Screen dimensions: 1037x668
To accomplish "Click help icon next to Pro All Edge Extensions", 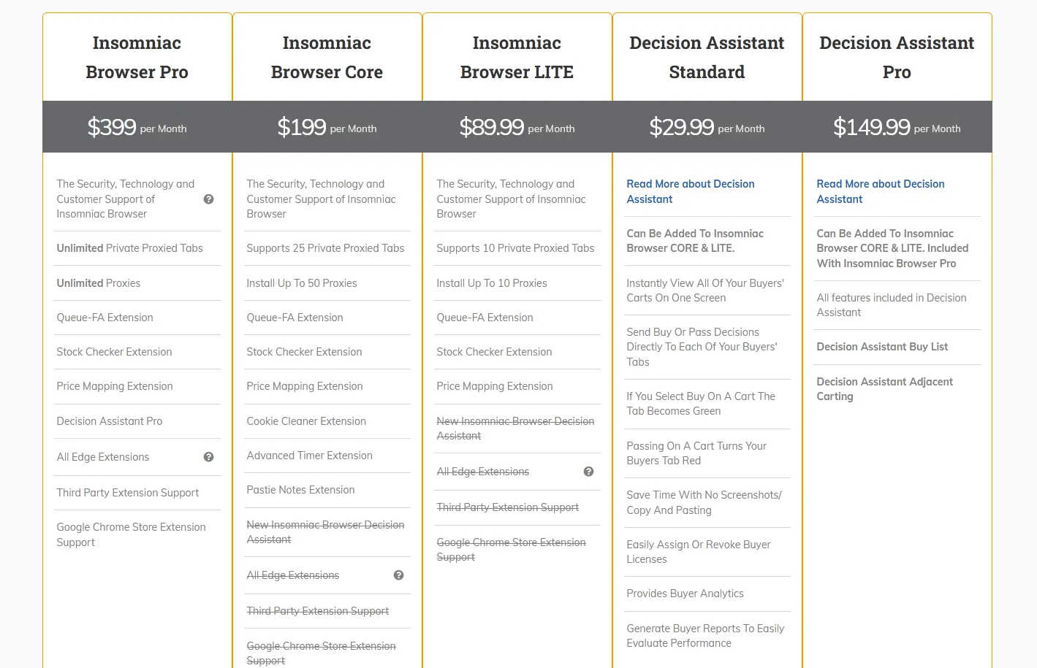I will (x=208, y=457).
